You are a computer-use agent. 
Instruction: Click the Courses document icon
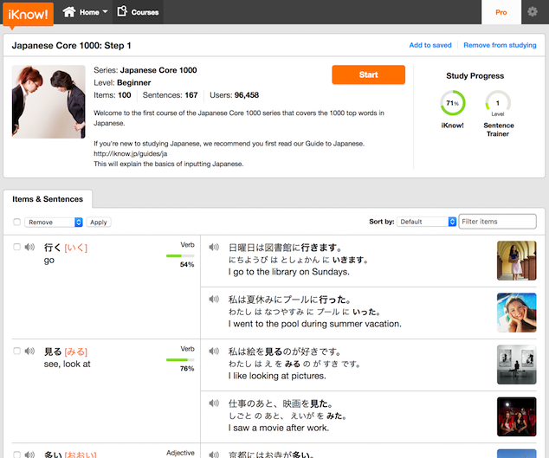[x=122, y=11]
